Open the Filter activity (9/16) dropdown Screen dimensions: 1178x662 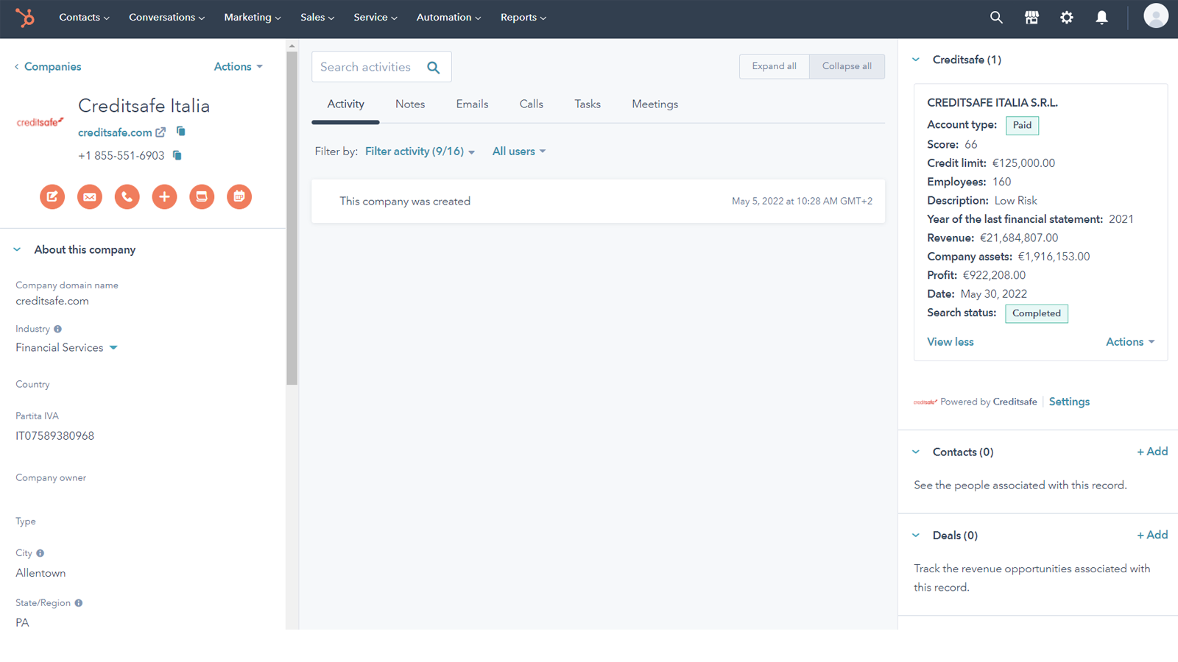[x=420, y=152]
